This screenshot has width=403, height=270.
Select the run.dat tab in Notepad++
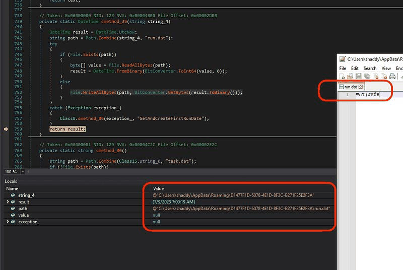click(x=350, y=87)
